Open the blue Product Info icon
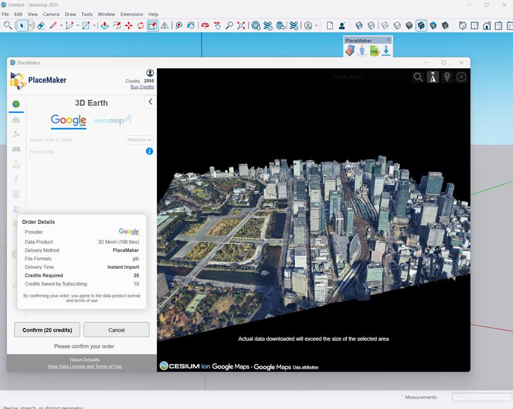 pos(149,152)
